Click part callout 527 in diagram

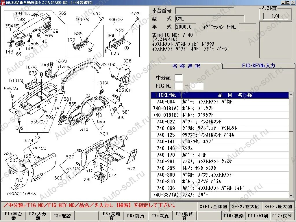coord(70,157)
